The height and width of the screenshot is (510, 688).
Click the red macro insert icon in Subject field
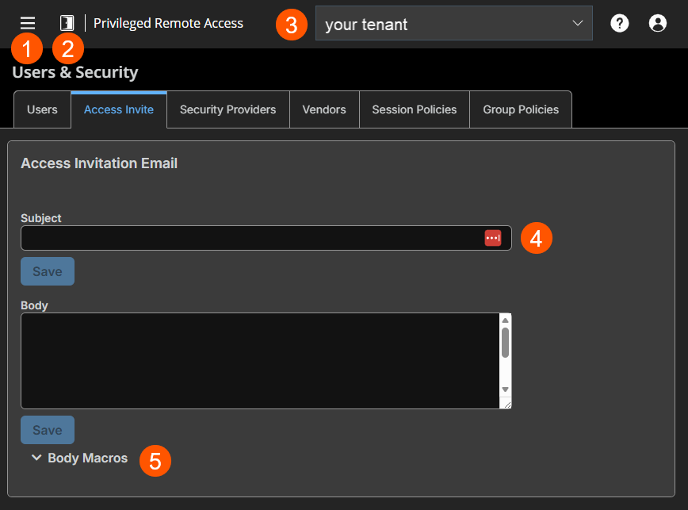[x=492, y=238]
